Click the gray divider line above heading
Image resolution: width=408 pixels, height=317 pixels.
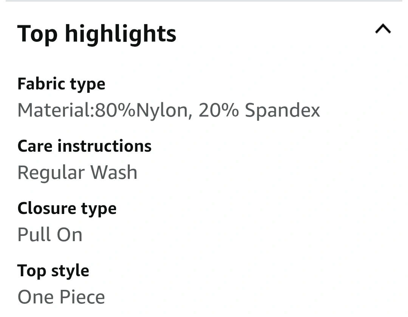(204, 1)
